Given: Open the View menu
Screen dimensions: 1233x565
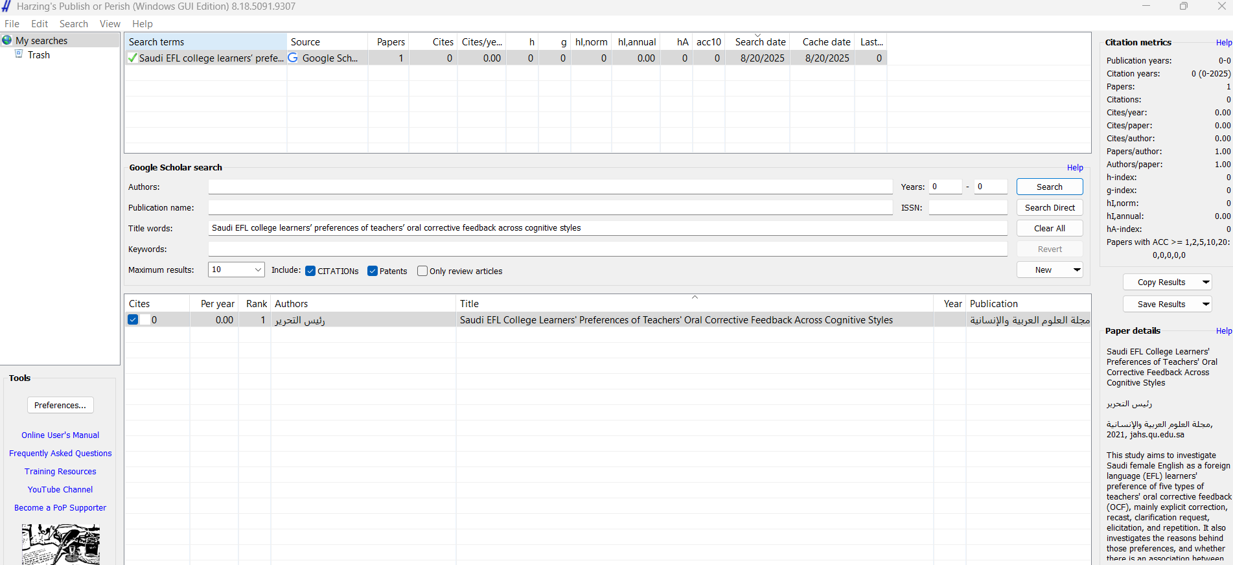Looking at the screenshot, I should pos(109,24).
